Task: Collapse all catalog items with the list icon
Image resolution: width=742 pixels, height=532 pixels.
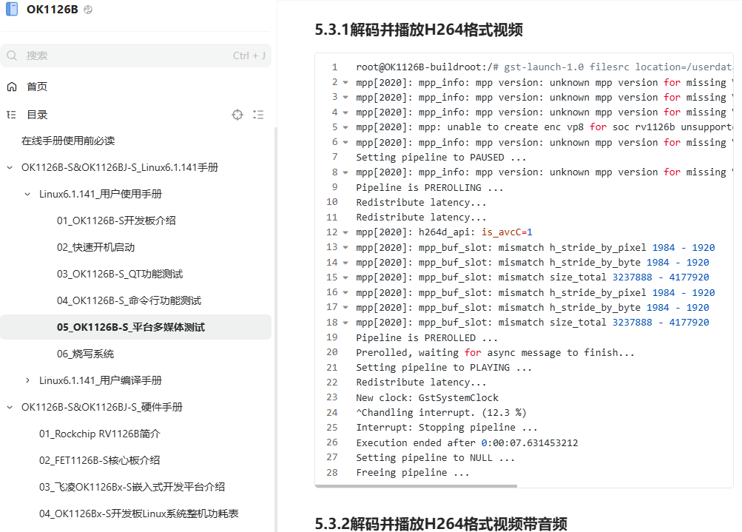Action: pyautogui.click(x=258, y=115)
